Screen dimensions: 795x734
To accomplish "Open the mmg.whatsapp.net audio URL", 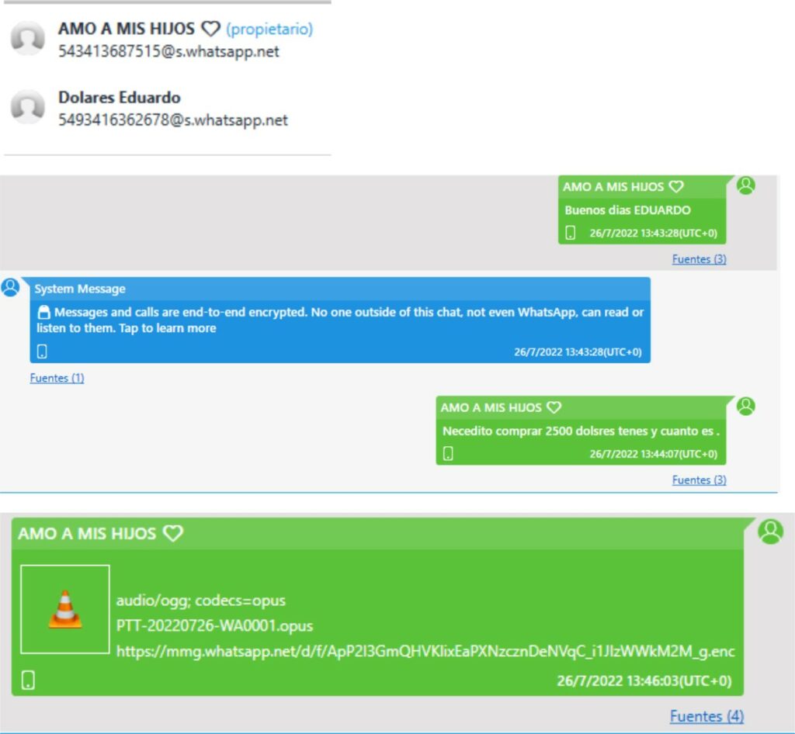I will (425, 652).
